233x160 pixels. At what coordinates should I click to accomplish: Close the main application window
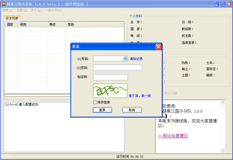pyautogui.click(x=229, y=4)
